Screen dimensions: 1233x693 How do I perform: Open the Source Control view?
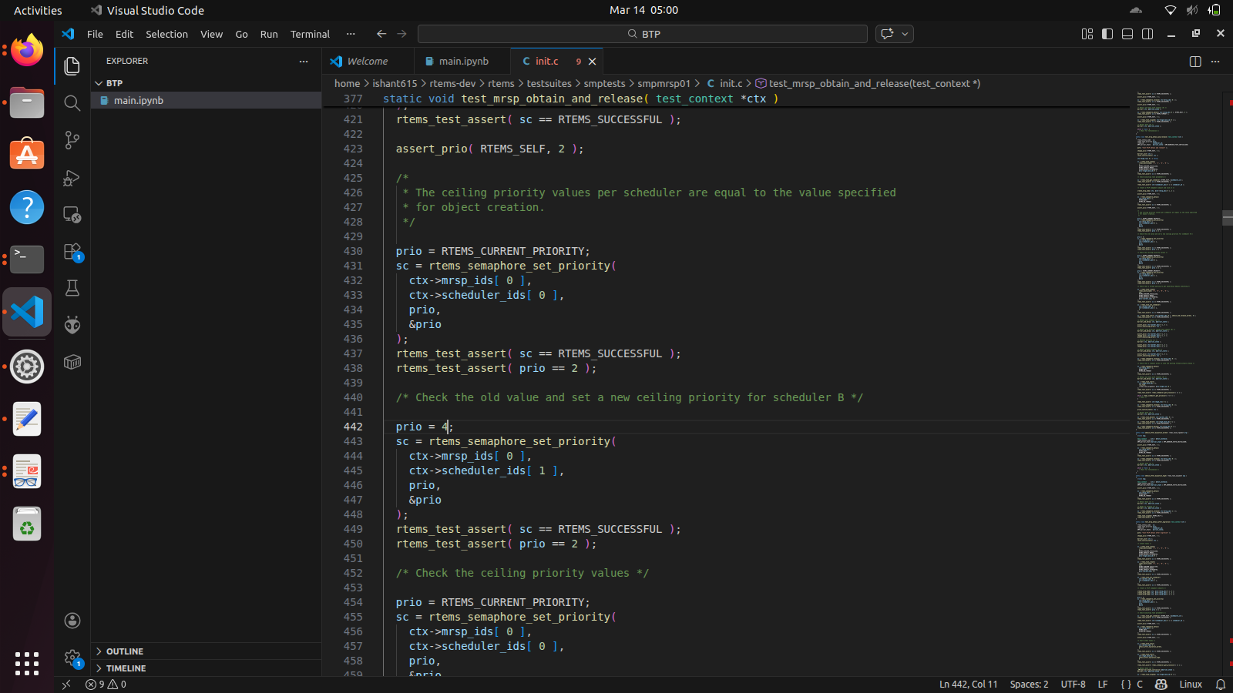[x=72, y=140]
